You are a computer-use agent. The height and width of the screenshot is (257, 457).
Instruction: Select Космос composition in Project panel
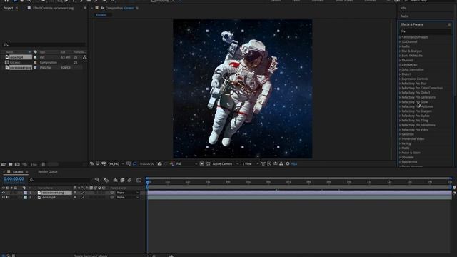[x=15, y=62]
